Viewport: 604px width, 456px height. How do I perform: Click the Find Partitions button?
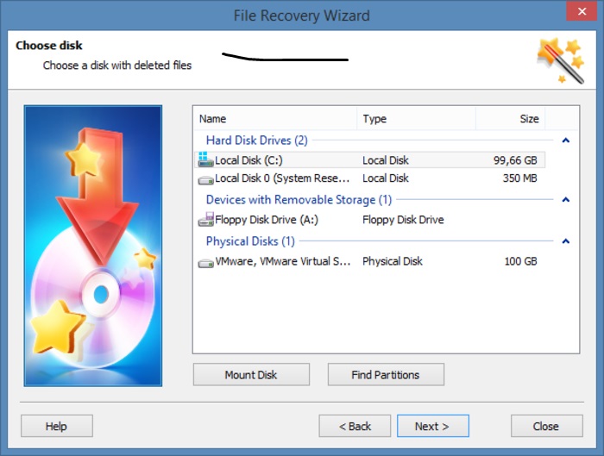(386, 374)
